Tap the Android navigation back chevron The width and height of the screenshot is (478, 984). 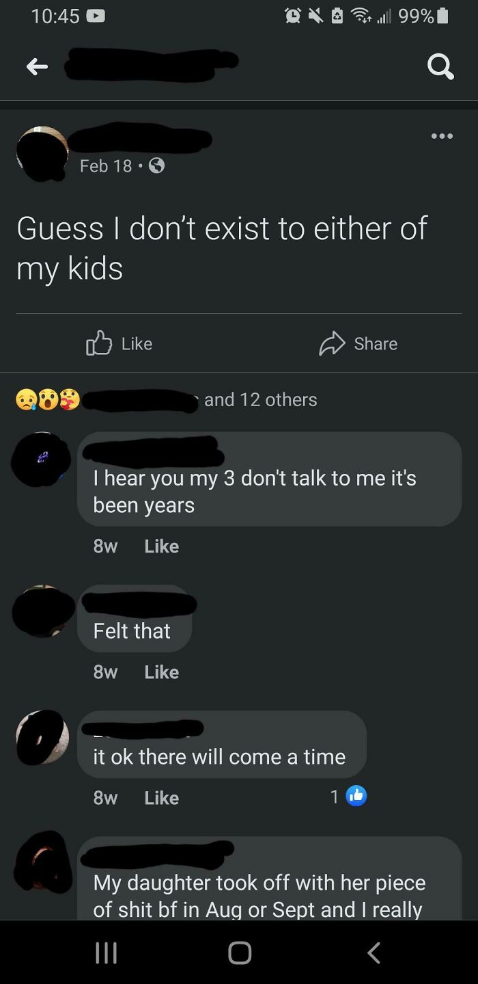coord(373,953)
